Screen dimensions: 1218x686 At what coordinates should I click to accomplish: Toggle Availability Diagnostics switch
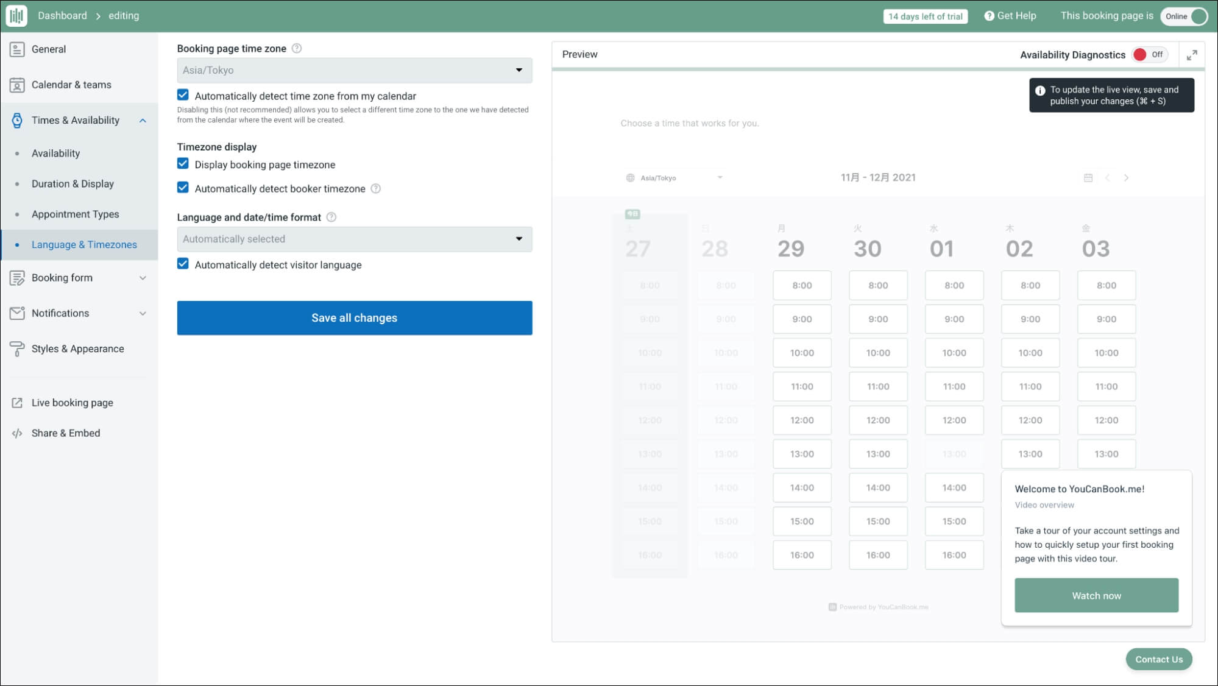point(1149,55)
